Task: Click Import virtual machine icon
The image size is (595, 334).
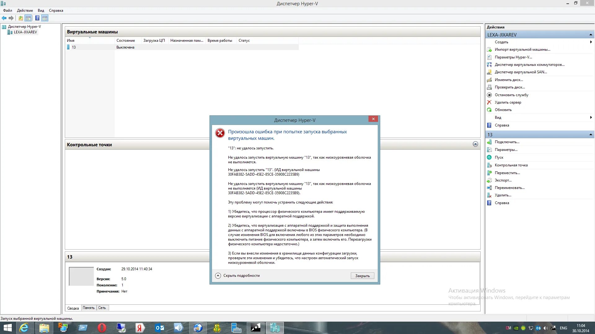Action: (x=489, y=49)
